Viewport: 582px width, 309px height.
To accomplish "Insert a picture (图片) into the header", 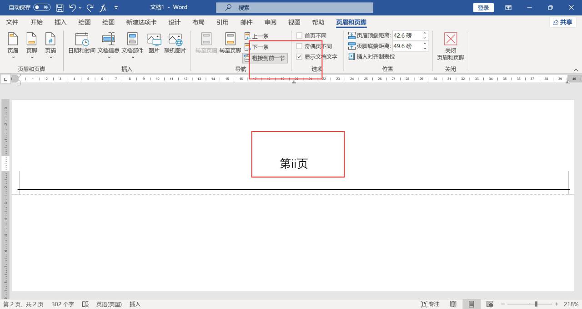I will (x=154, y=44).
